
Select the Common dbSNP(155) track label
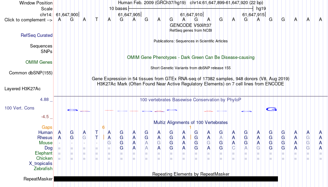coord(31,73)
